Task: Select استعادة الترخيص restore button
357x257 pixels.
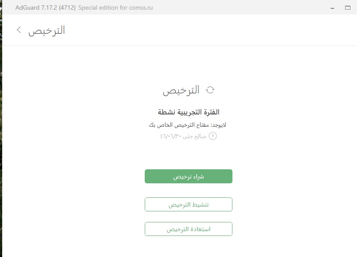Action: 189,229
